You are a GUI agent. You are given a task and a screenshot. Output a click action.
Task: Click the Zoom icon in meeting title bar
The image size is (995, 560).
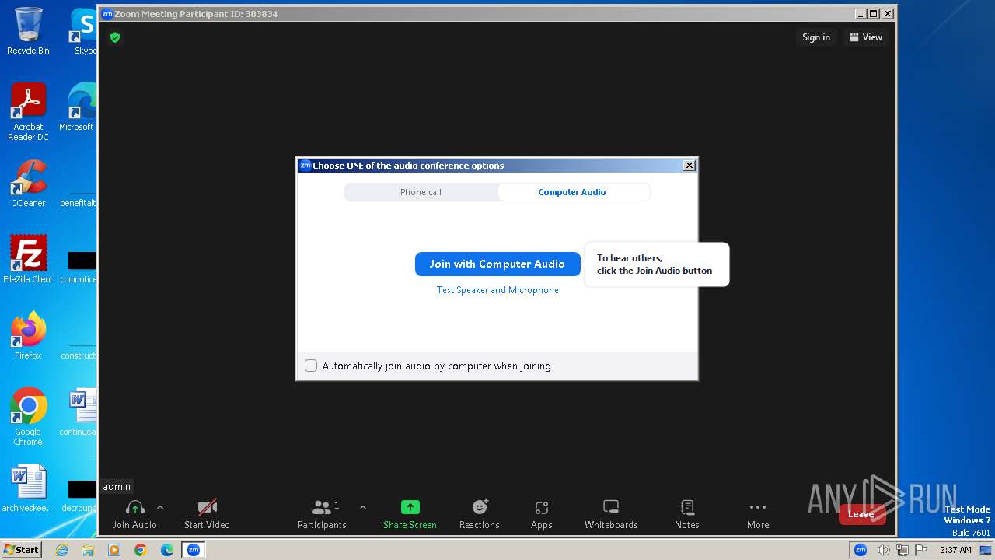pos(107,14)
